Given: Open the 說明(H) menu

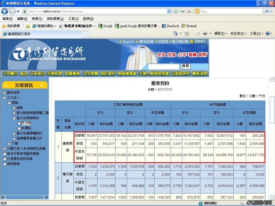Looking at the screenshot, I should [88, 18].
